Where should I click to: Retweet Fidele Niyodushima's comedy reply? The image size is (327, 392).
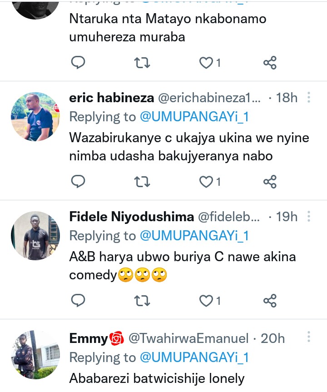point(143,300)
